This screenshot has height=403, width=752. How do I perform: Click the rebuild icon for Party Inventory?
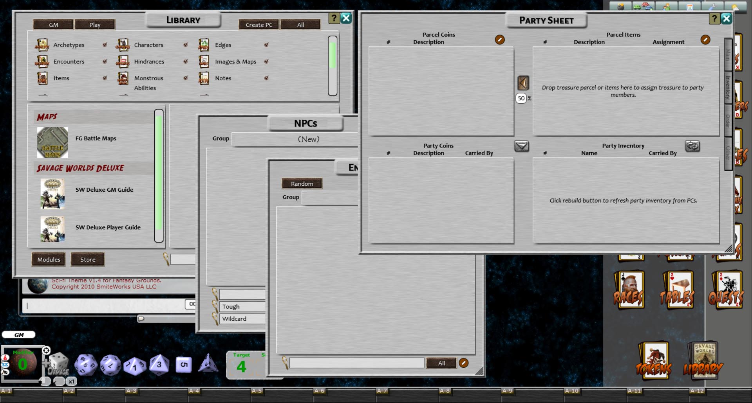tap(693, 146)
